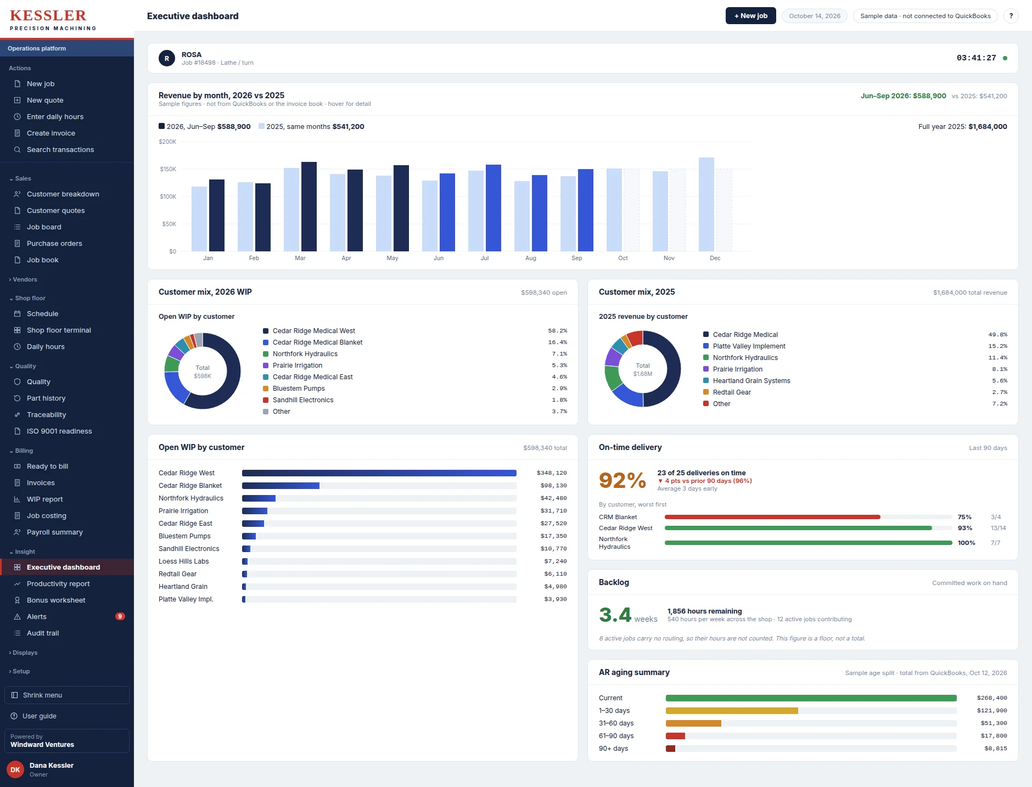Open the October 14, 2026 date pill

click(815, 16)
